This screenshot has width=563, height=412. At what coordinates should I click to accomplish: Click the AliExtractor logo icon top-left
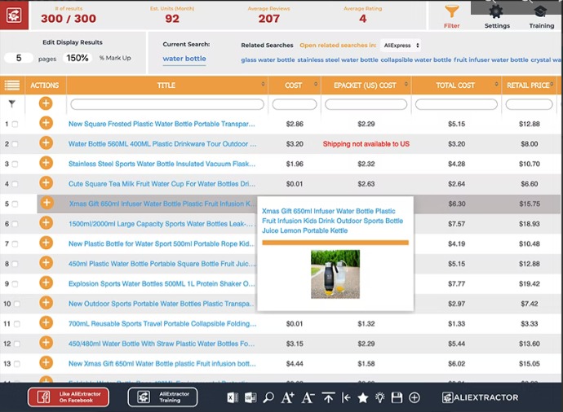pyautogui.click(x=14, y=15)
